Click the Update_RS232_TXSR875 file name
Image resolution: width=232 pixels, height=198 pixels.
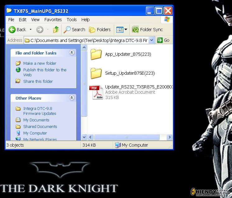pos(139,87)
